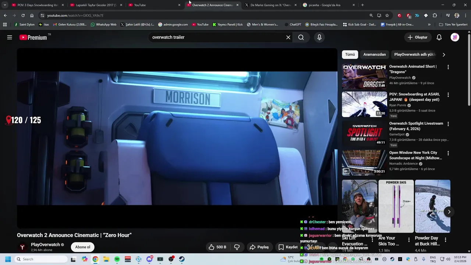The height and width of the screenshot is (265, 471).
Task: Click the browser address bar URL
Action: [75, 15]
